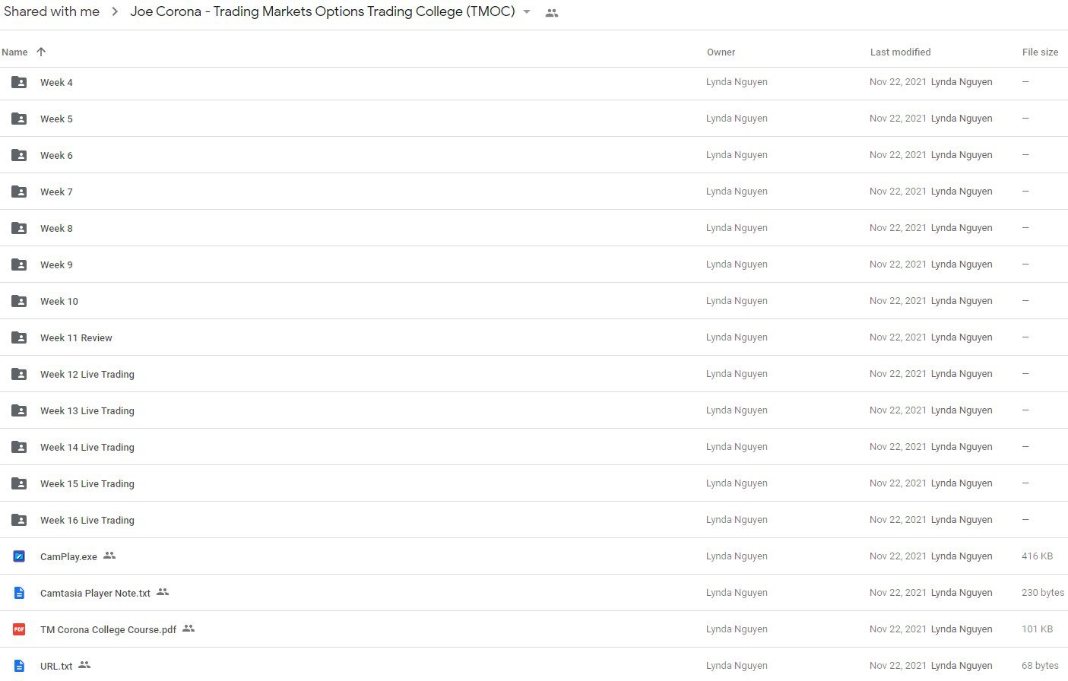Click the 68 bytes file size value
The width and height of the screenshot is (1068, 681).
click(x=1040, y=666)
